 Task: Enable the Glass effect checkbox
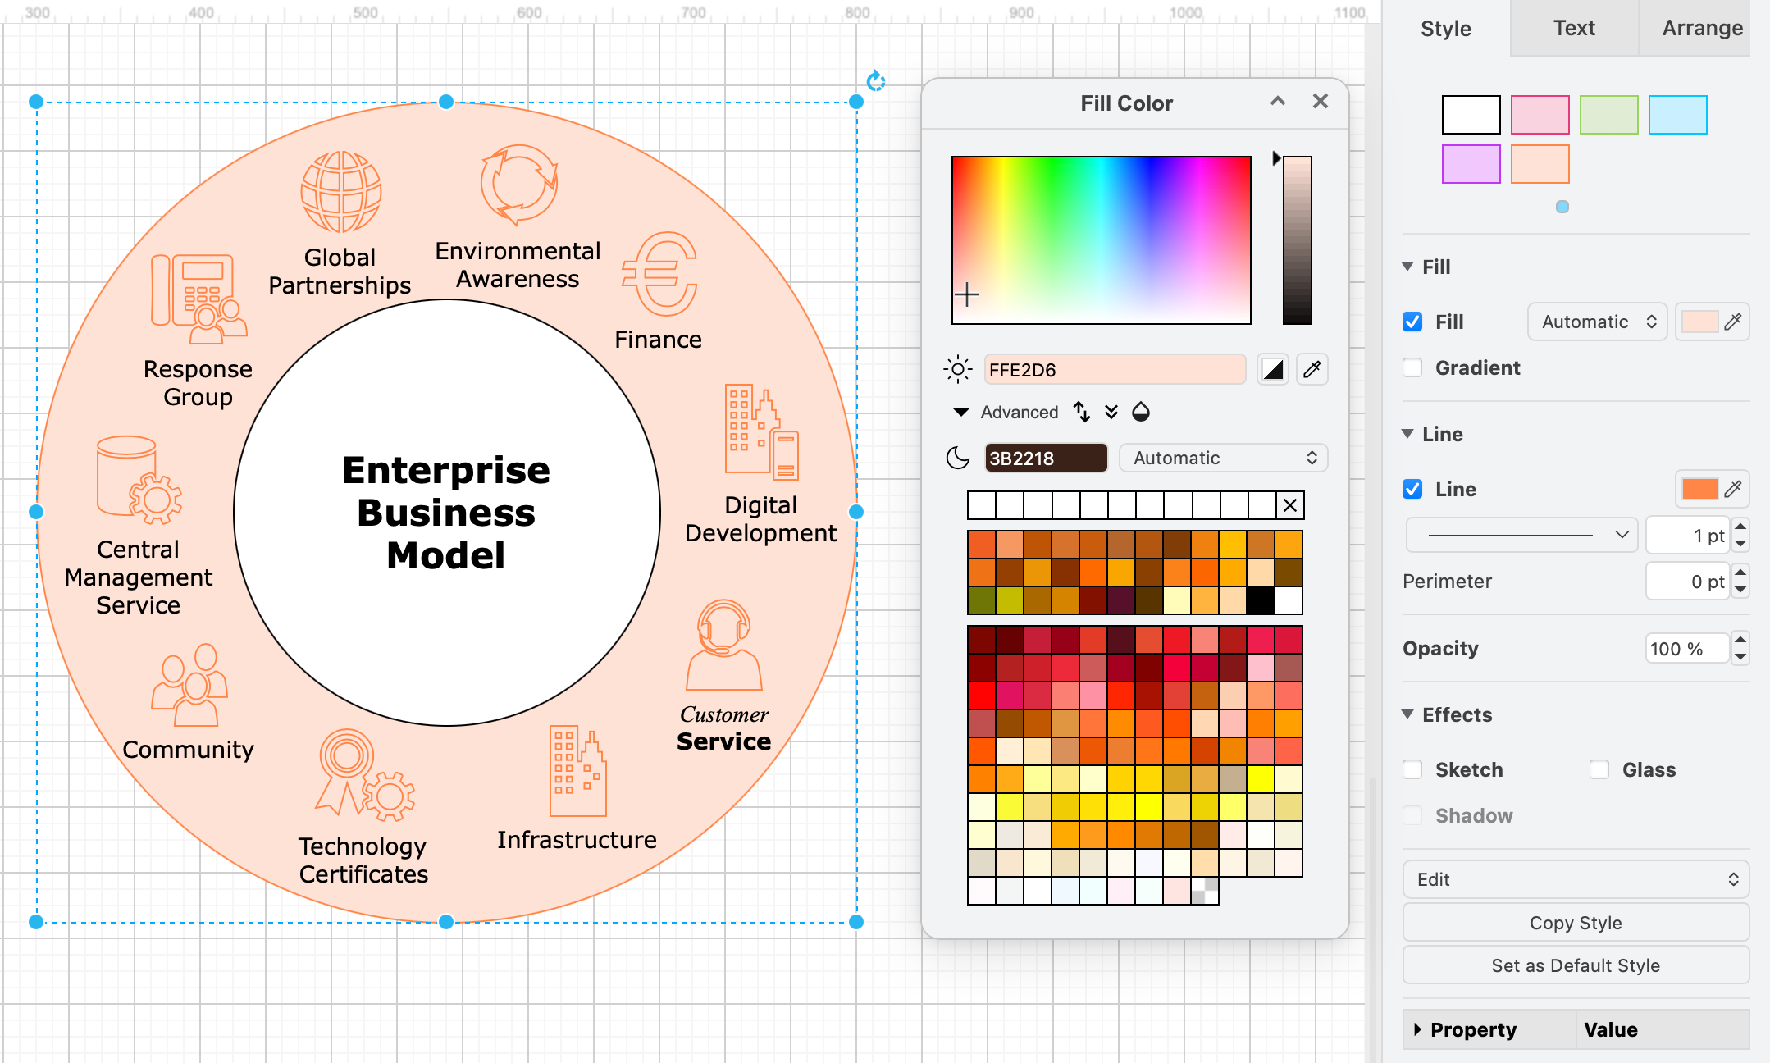1599,769
